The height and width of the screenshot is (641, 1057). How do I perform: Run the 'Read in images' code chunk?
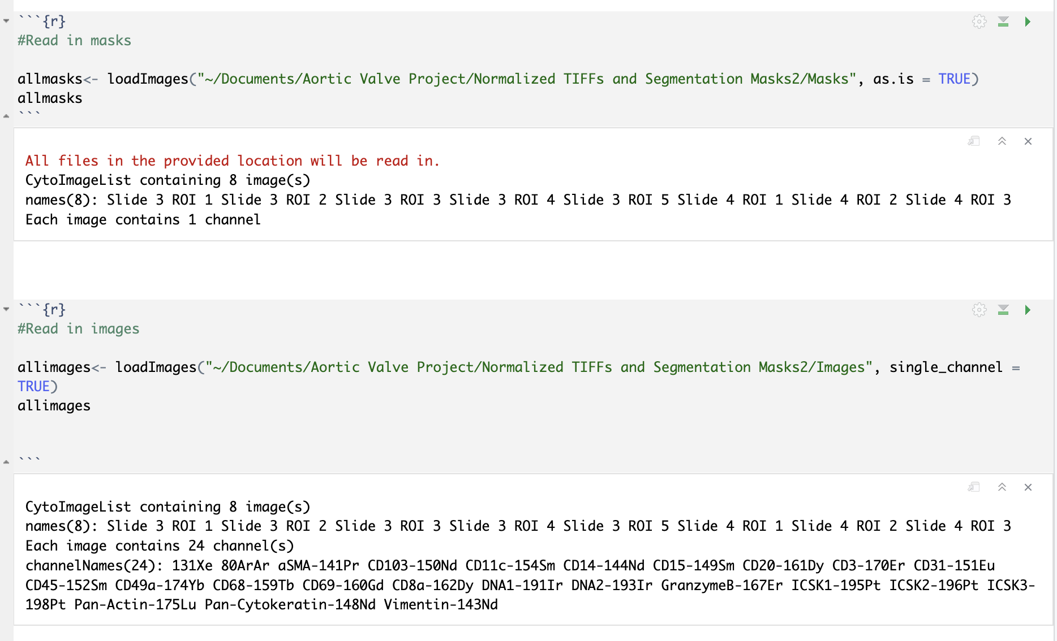1027,310
